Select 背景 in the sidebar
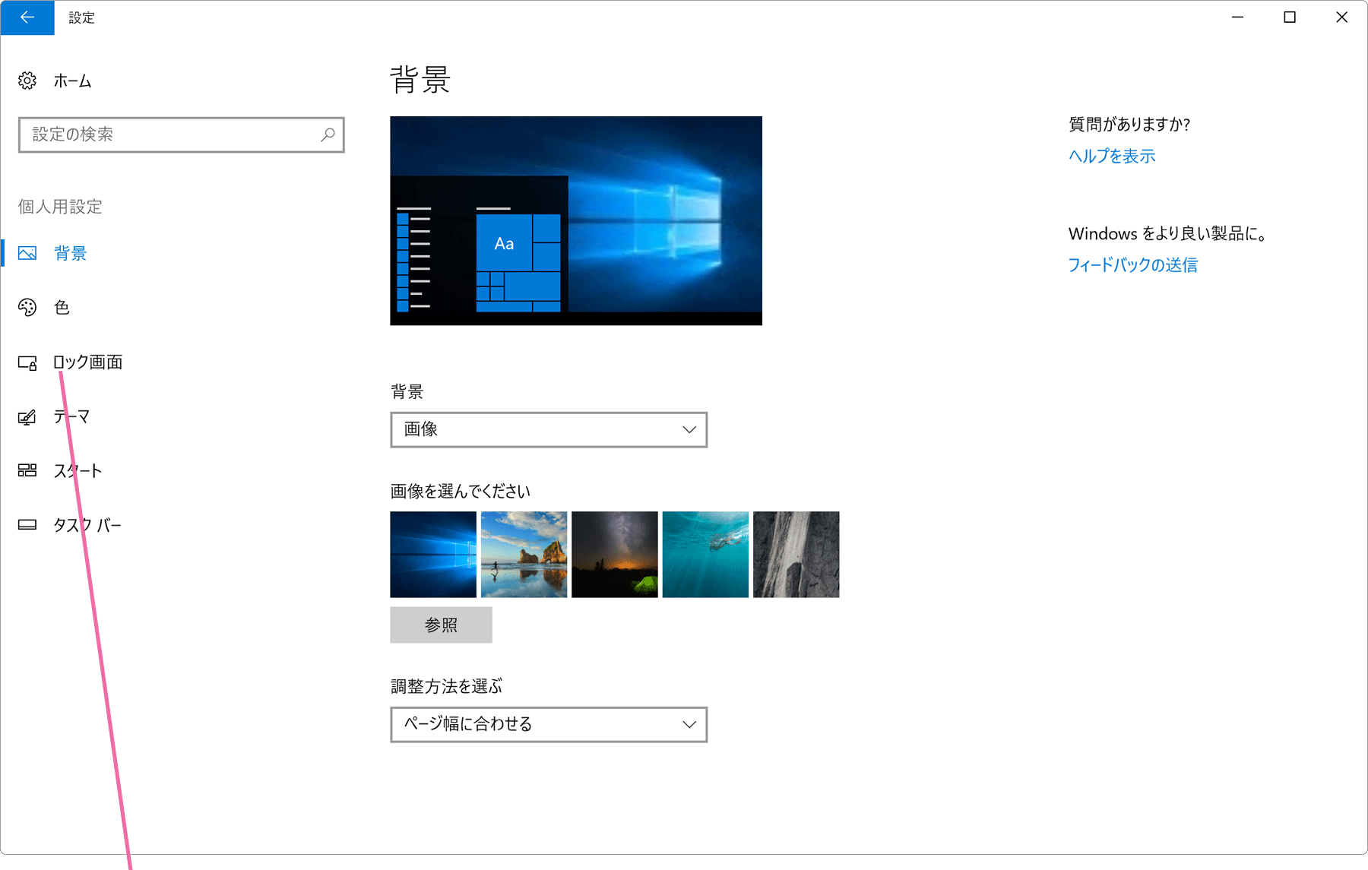 click(71, 253)
